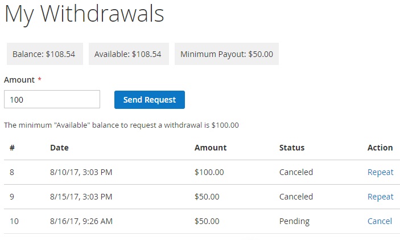Repeat withdrawal number 8
This screenshot has width=400, height=240.
point(380,172)
